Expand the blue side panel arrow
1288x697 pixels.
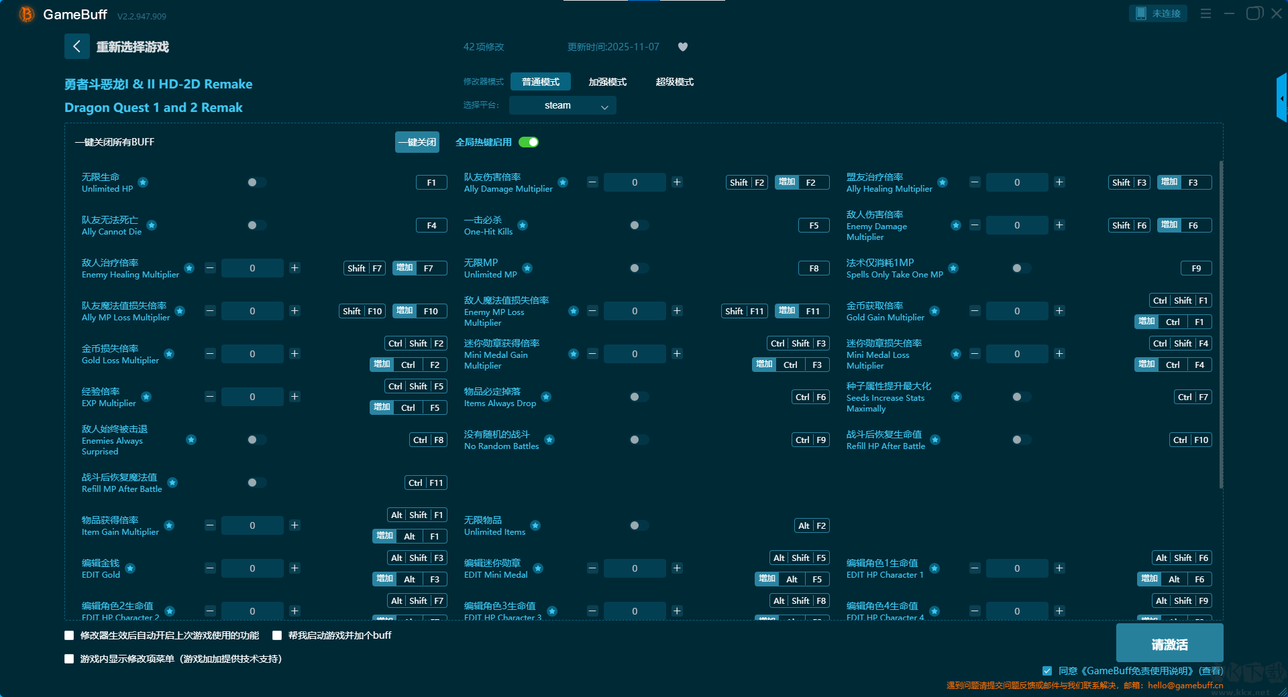click(x=1281, y=99)
